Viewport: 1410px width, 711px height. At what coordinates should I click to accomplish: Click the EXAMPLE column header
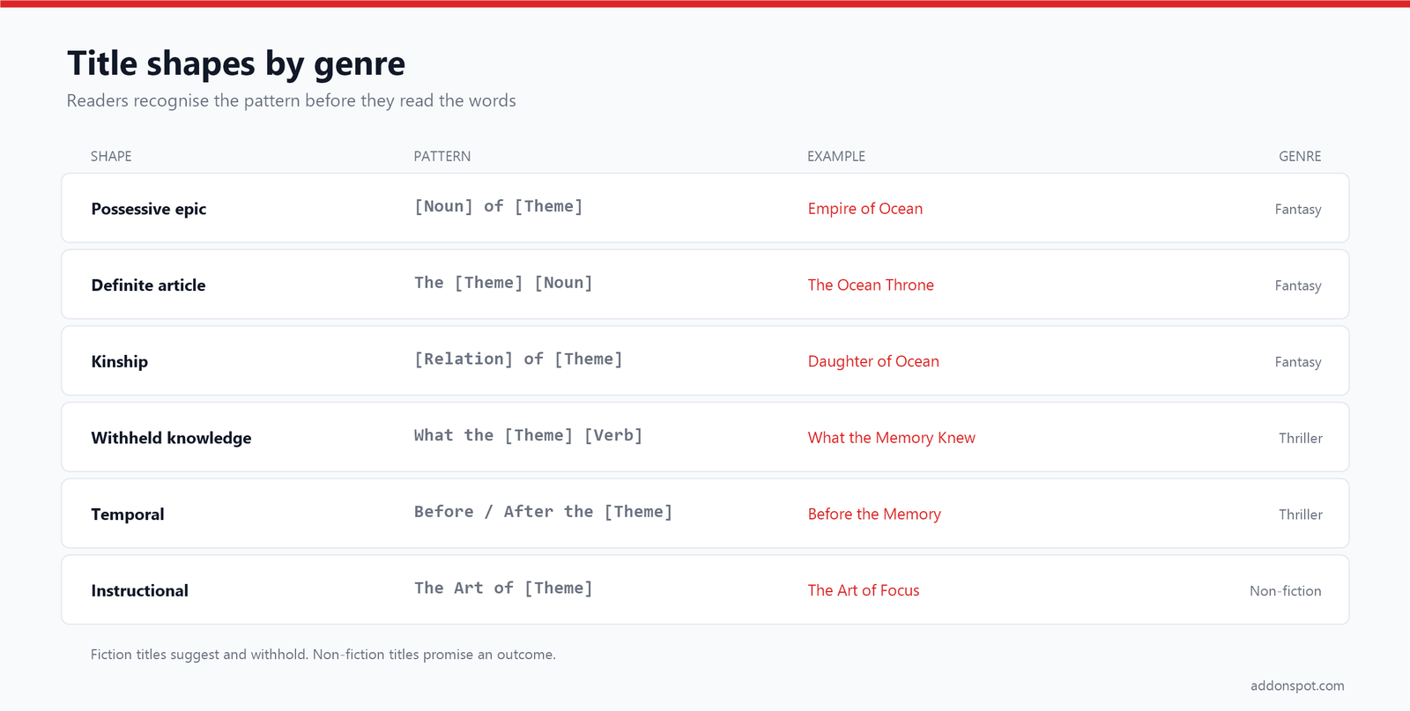coord(836,156)
